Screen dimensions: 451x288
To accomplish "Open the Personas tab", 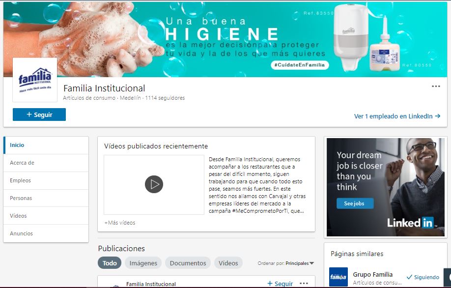I will [x=46, y=198].
